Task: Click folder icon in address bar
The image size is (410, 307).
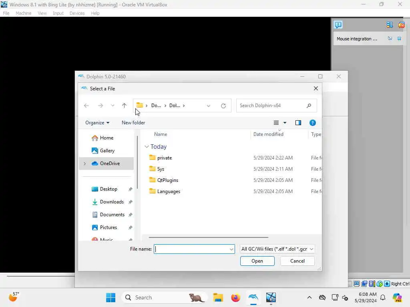Action: pyautogui.click(x=140, y=105)
